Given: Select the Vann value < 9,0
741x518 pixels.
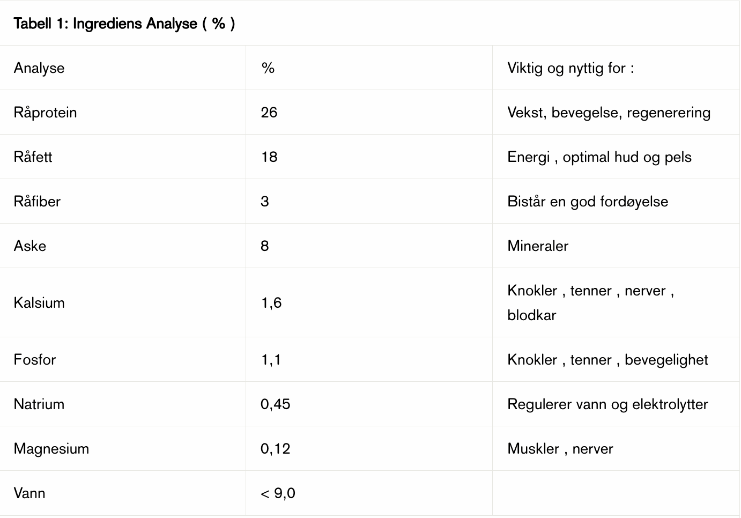Looking at the screenshot, I should 278,493.
